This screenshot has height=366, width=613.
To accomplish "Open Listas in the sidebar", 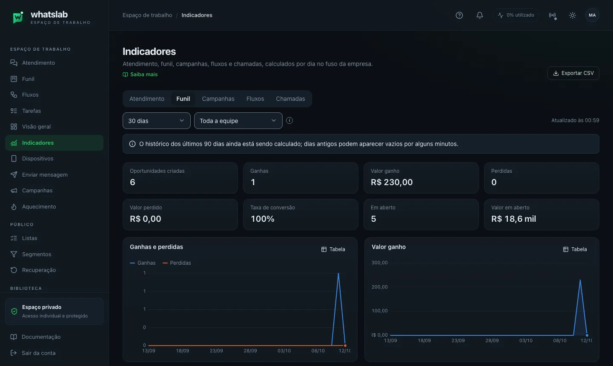I will [x=54, y=238].
